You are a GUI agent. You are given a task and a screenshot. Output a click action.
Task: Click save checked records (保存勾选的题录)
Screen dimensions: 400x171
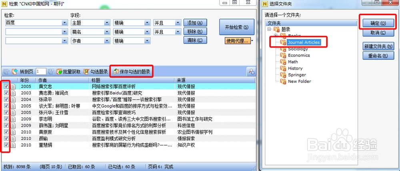click(132, 72)
